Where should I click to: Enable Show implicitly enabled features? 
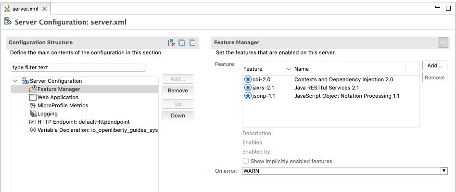pyautogui.click(x=246, y=161)
